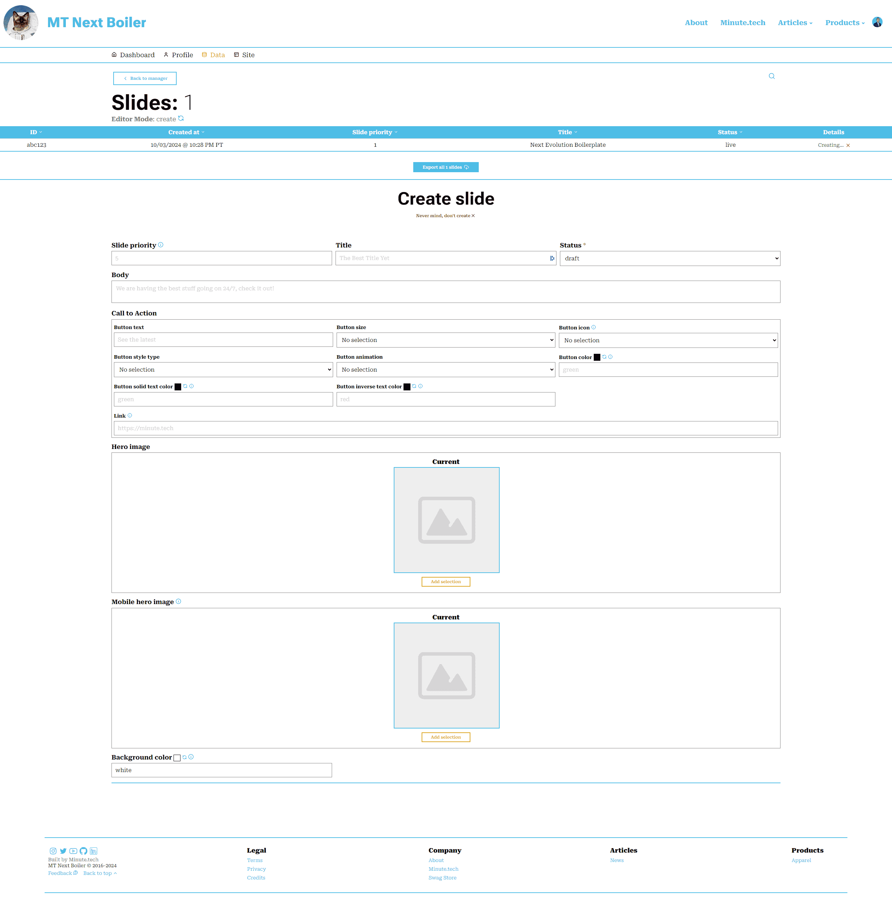Focus the Link URL input field
The width and height of the screenshot is (892, 900).
pyautogui.click(x=446, y=428)
